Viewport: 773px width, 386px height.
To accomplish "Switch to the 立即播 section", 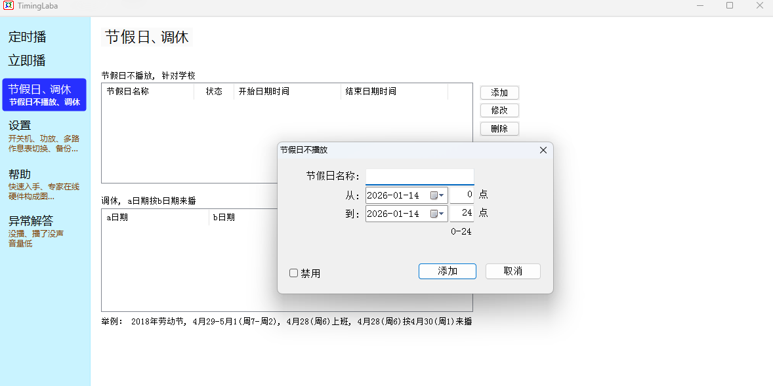I will click(27, 61).
